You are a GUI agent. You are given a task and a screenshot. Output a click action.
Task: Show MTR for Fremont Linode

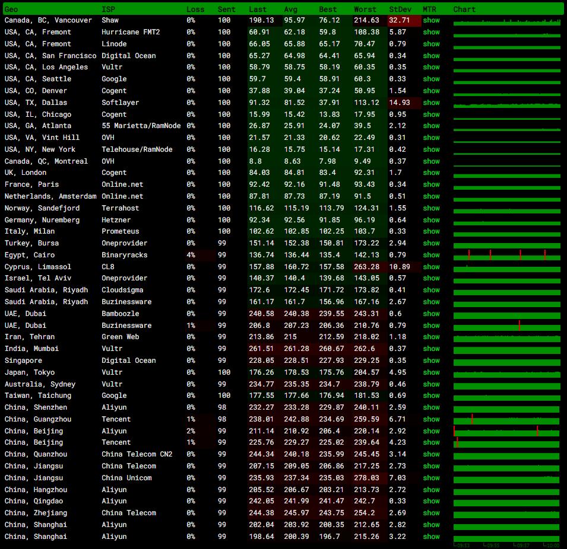432,44
